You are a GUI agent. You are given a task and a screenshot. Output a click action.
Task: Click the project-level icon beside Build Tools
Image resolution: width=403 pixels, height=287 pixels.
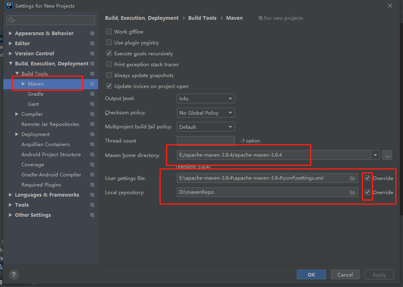(x=92, y=74)
